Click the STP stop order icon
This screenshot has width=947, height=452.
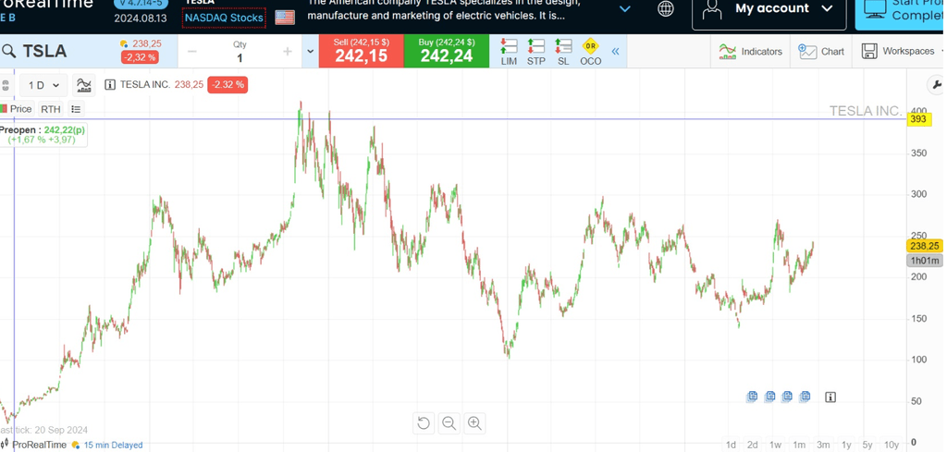click(x=535, y=51)
